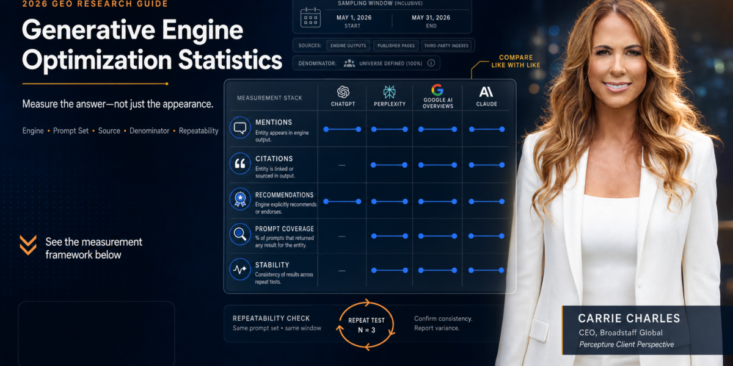Click the Citations range bar under Perplexity

(389, 165)
